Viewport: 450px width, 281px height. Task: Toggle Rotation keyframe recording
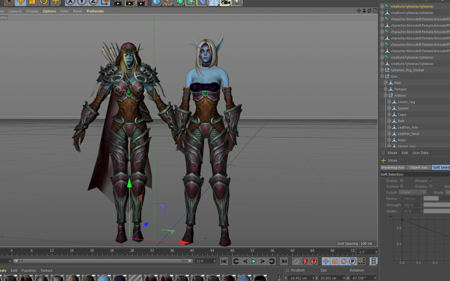(x=343, y=261)
